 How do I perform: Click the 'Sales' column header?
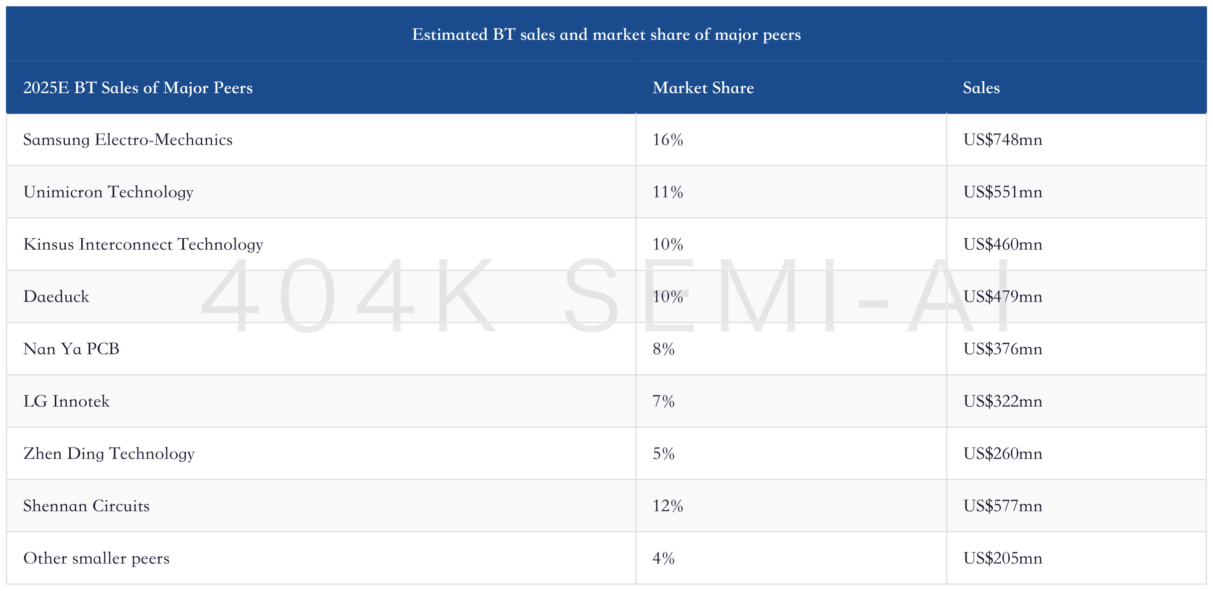coord(981,88)
